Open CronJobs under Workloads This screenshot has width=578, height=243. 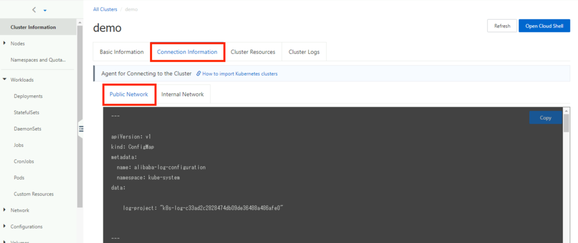tap(24, 161)
